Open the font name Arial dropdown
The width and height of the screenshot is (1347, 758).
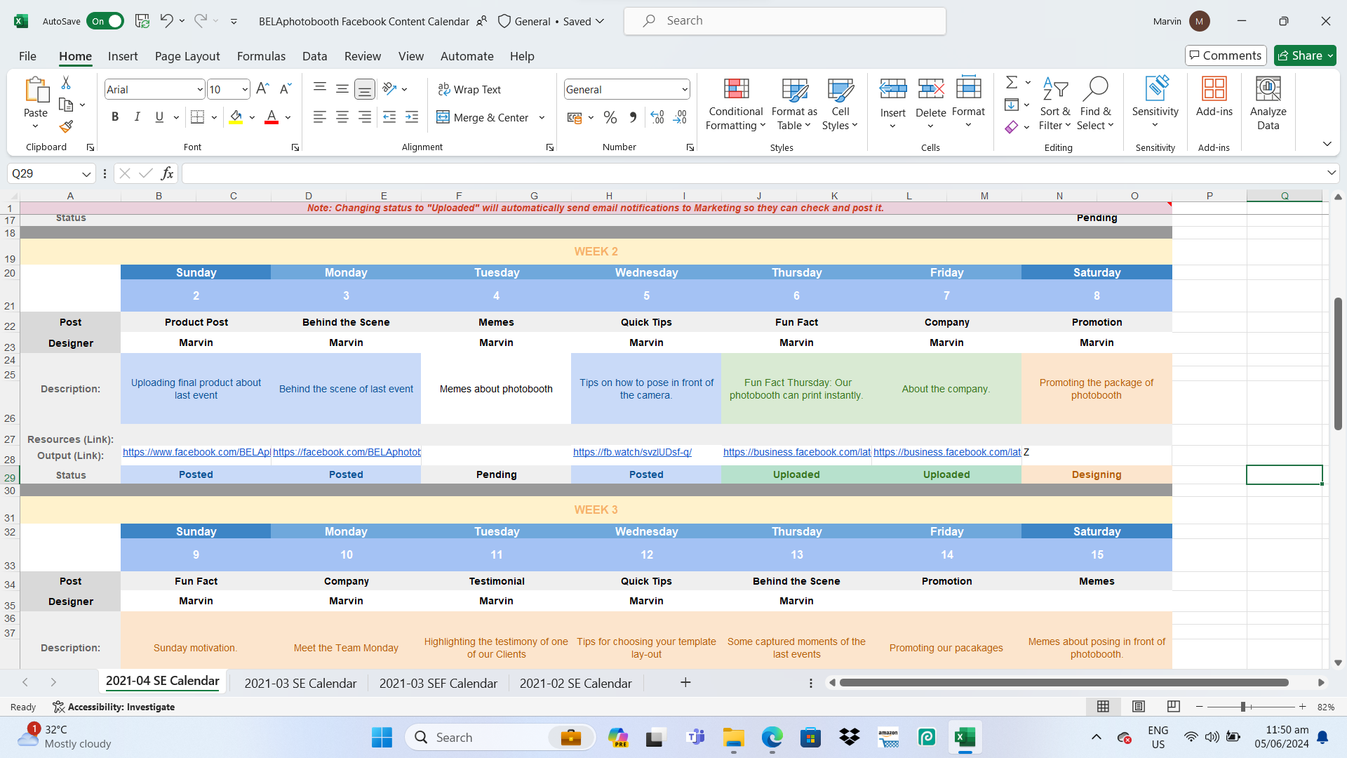199,89
